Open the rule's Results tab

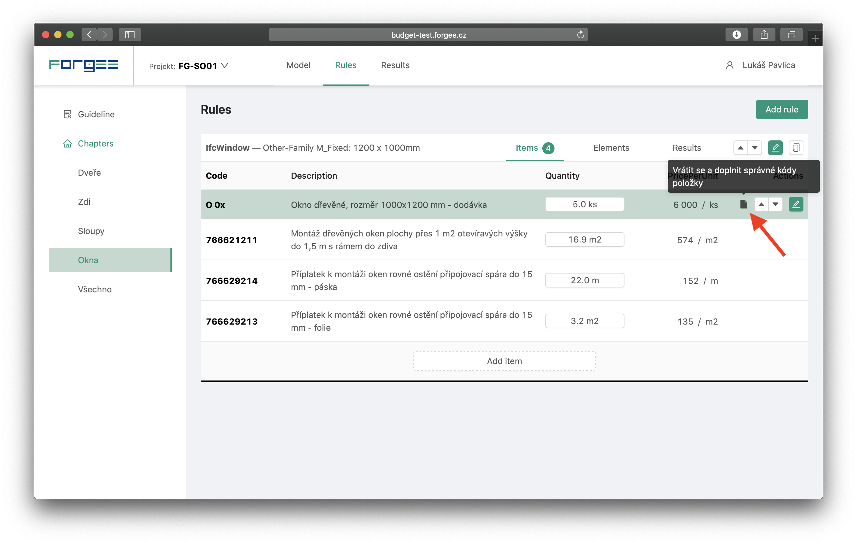[687, 148]
